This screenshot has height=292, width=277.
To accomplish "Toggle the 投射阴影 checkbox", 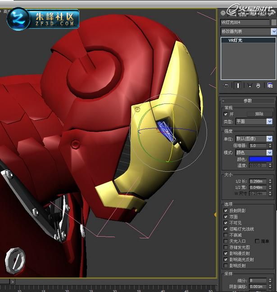I will tap(226, 210).
